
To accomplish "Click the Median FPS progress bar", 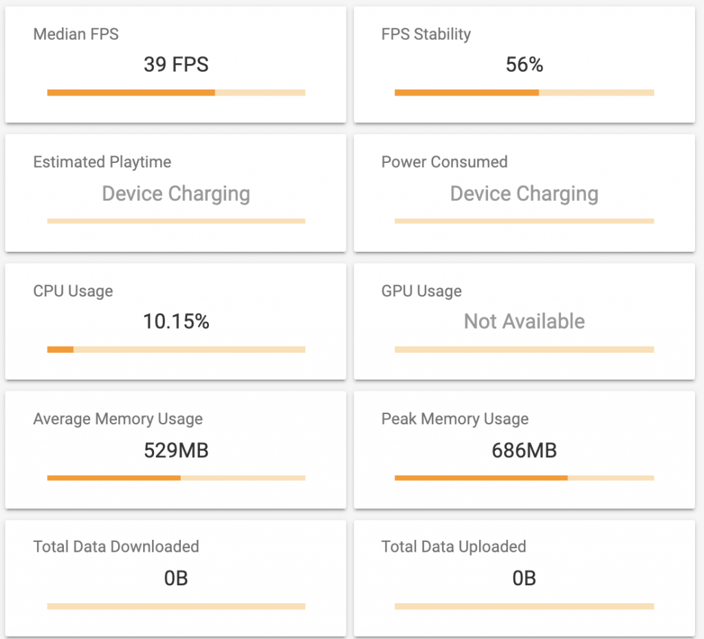I will [176, 93].
